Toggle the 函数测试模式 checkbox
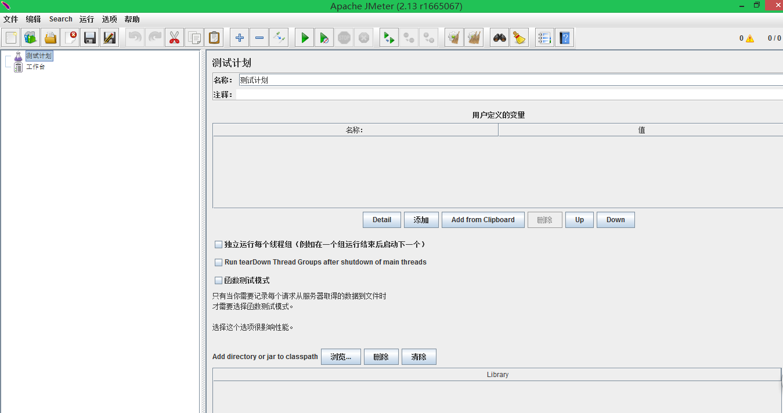Screen dimensions: 783x413 click(x=219, y=280)
